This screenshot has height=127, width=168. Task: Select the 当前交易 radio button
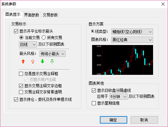point(21,38)
